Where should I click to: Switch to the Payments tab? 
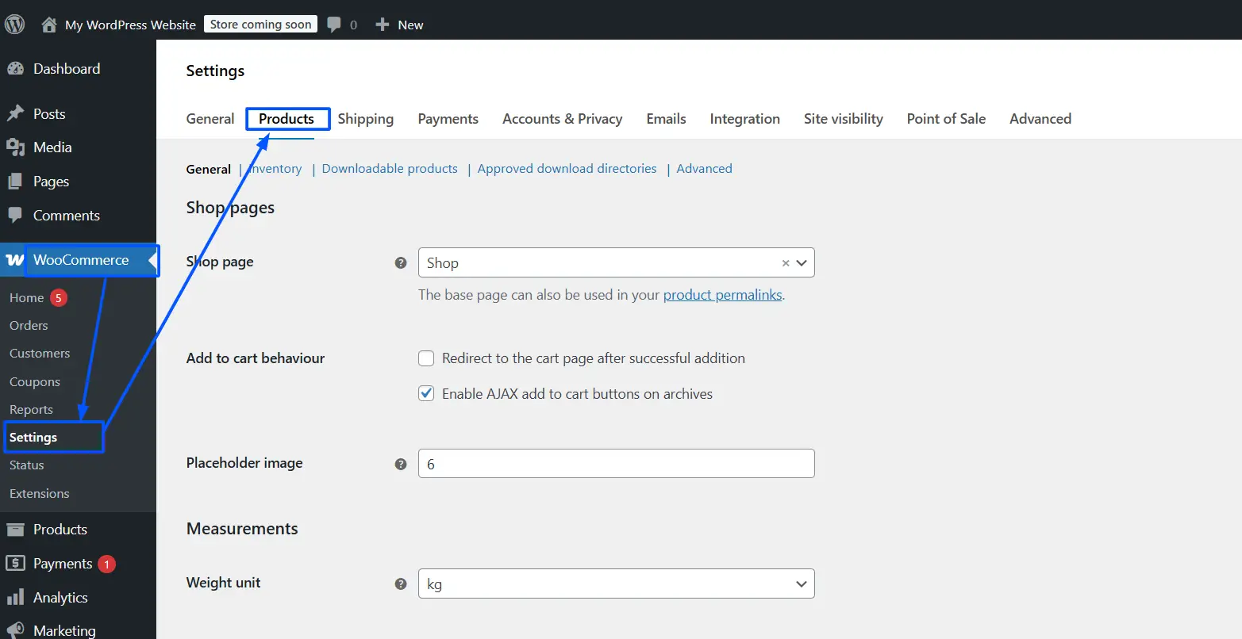click(x=448, y=119)
